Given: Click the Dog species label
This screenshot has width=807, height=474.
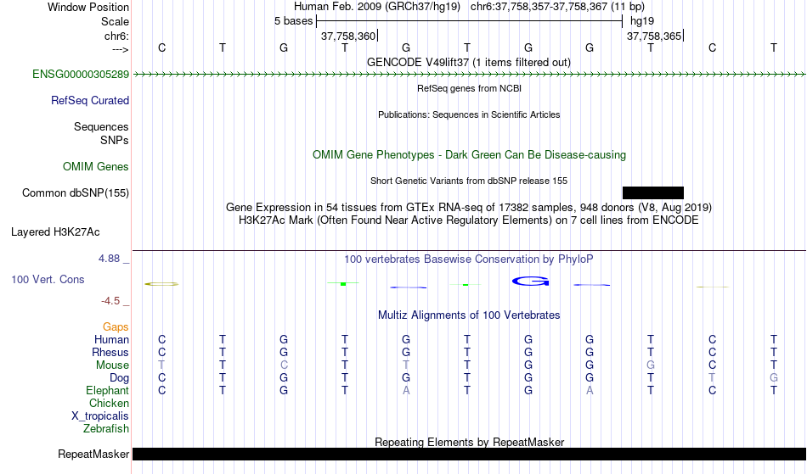Looking at the screenshot, I should 119,378.
